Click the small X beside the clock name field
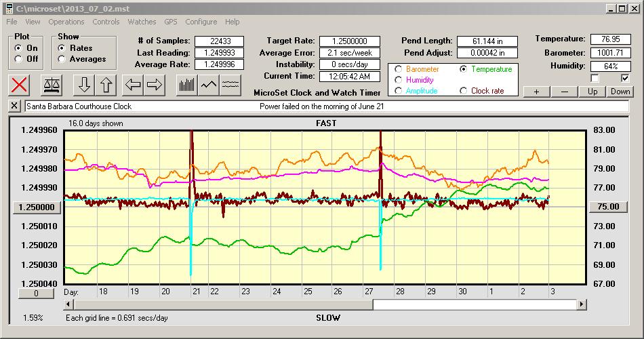644x339 pixels. point(14,106)
